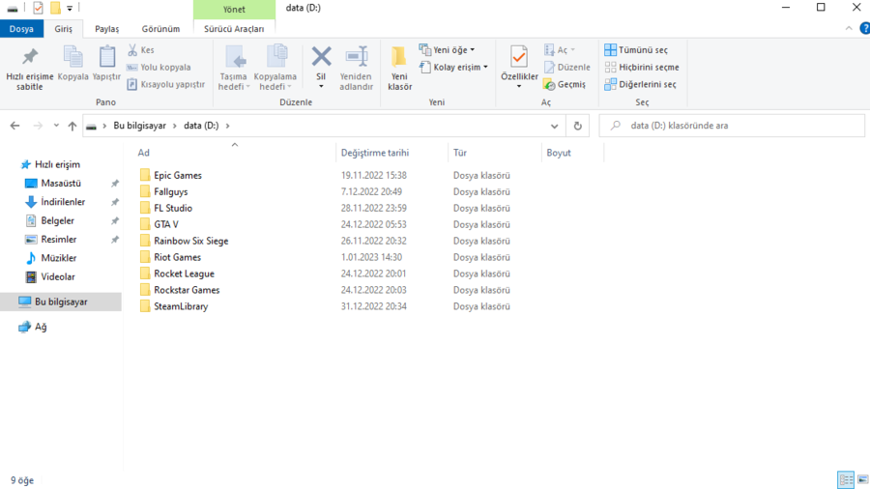Click the Kopyala copy icon

[72, 57]
